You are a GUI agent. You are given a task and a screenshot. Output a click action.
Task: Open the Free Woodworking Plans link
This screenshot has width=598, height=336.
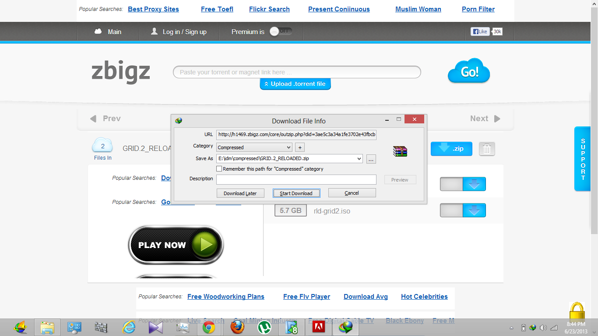point(226,297)
